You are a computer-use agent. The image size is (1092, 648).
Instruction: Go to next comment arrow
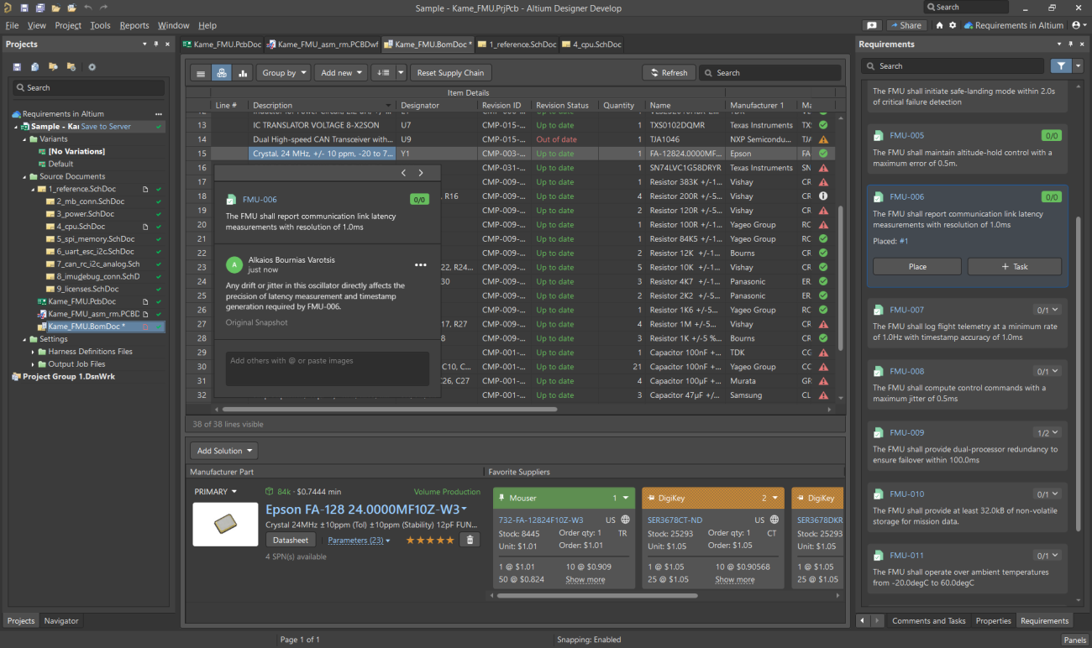[421, 173]
